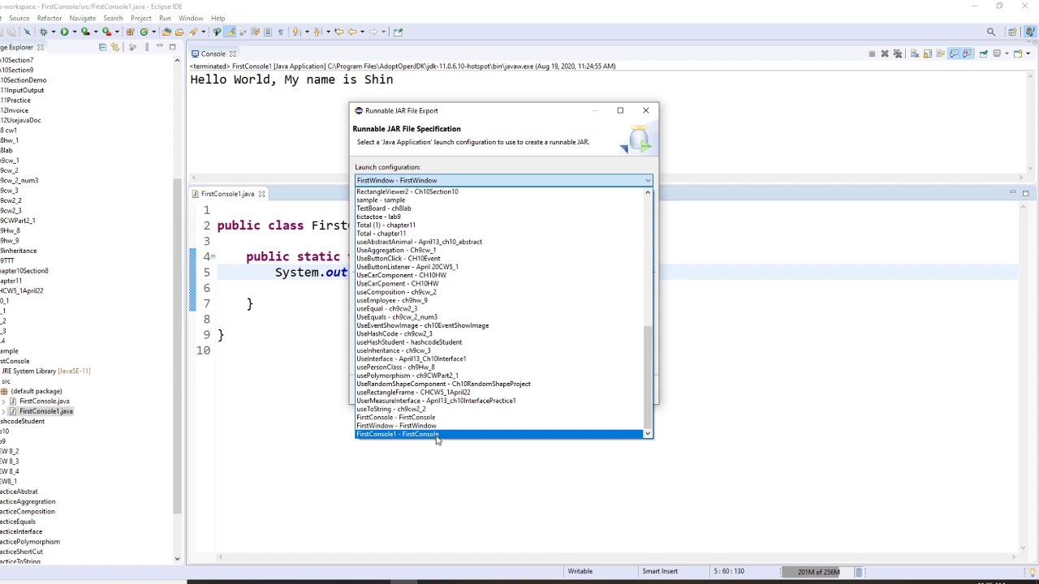Open the Navigate menu
This screenshot has height=584, width=1039.
[82, 18]
